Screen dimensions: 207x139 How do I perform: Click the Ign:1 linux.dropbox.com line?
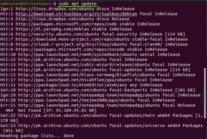tap(68, 9)
